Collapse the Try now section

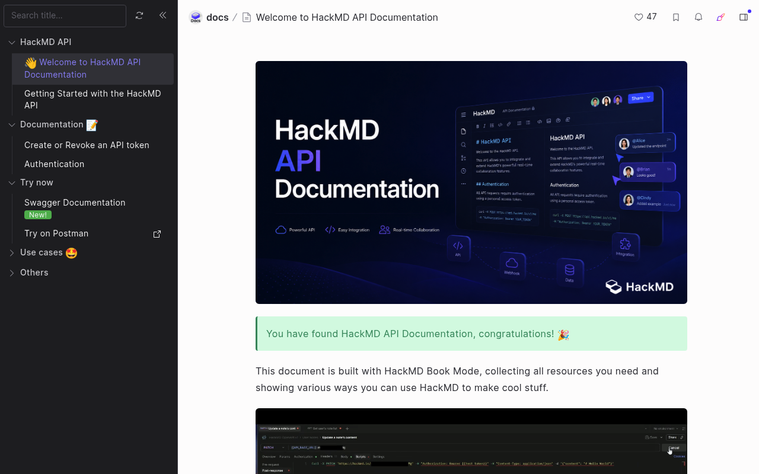11,182
